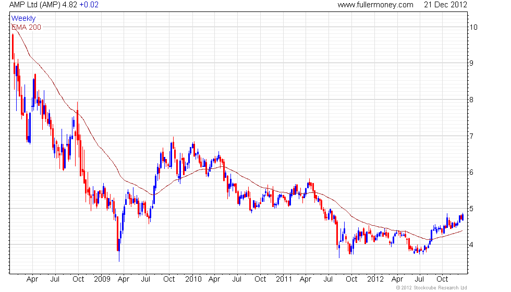Click the x-axis year label '2009'
This screenshot has width=511, height=292.
pos(102,279)
